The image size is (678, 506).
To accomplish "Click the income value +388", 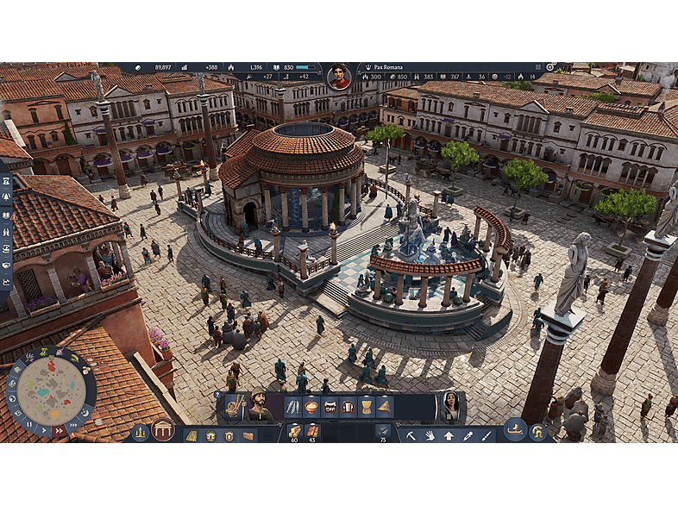I will pos(211,67).
